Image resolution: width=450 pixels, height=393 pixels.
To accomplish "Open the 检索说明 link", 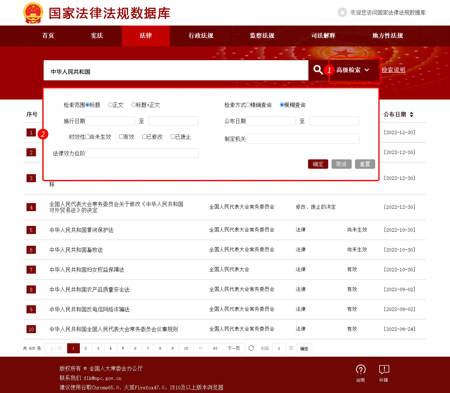I will 393,70.
